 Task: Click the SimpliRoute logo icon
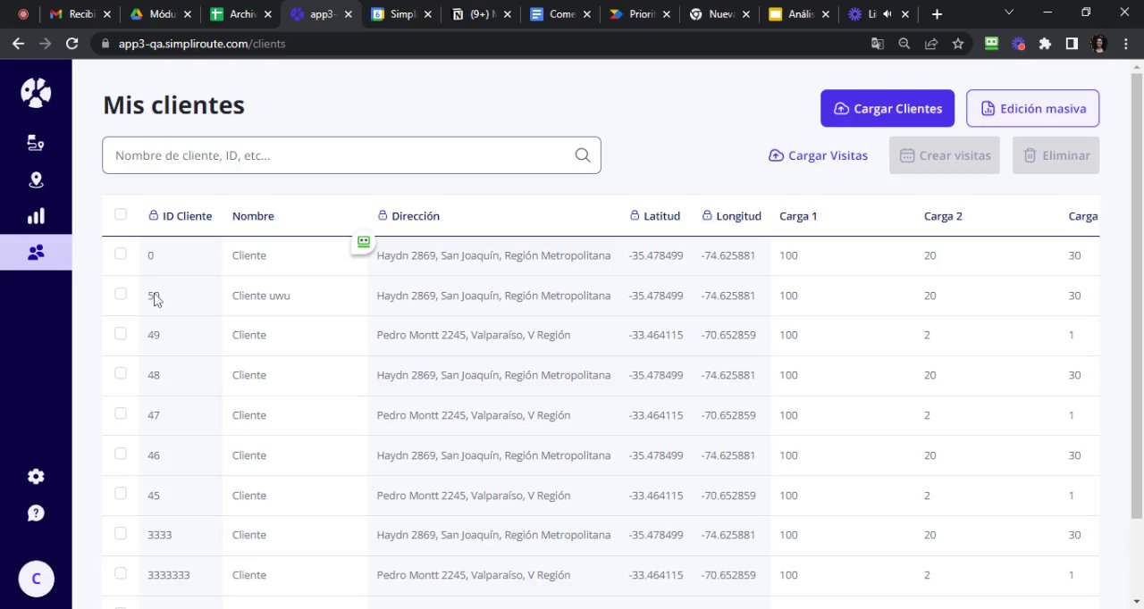36,93
